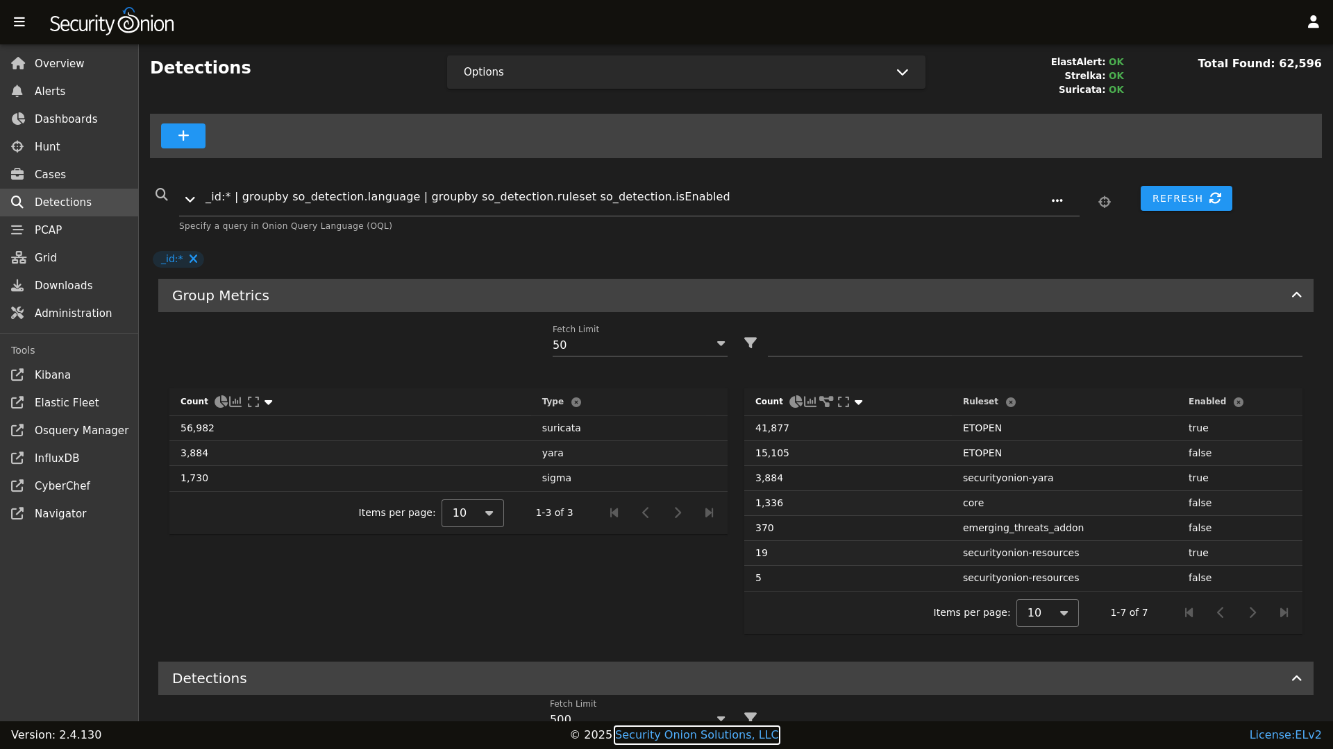Viewport: 1333px width, 749px height.
Task: Go to Alerts in sidebar
Action: click(50, 91)
